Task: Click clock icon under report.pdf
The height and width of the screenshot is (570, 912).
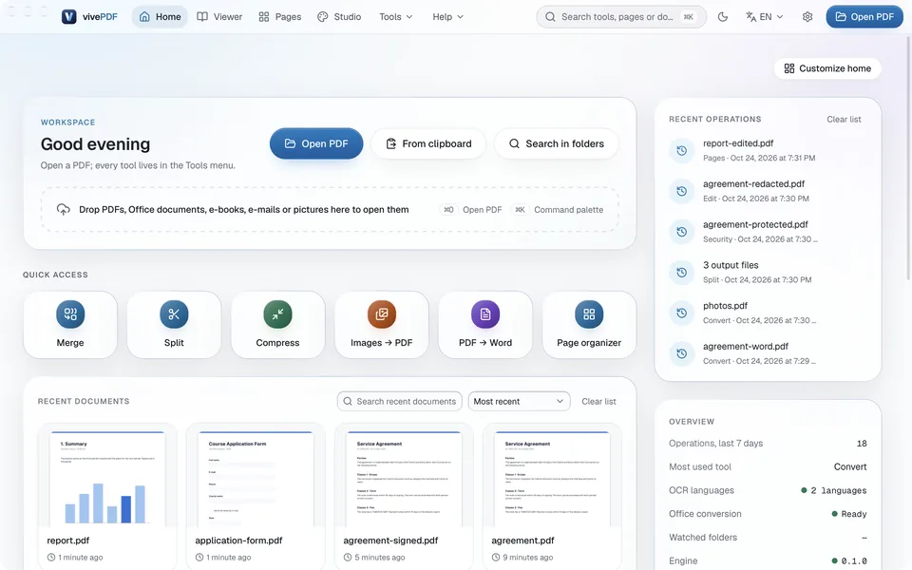Action: pos(51,558)
